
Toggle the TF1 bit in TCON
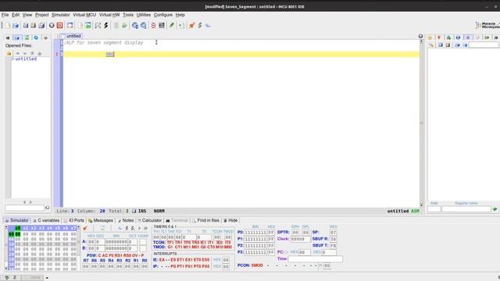tap(170, 243)
